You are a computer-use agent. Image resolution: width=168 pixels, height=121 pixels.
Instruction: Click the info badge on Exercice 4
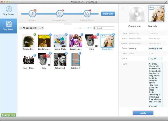pos(80,53)
